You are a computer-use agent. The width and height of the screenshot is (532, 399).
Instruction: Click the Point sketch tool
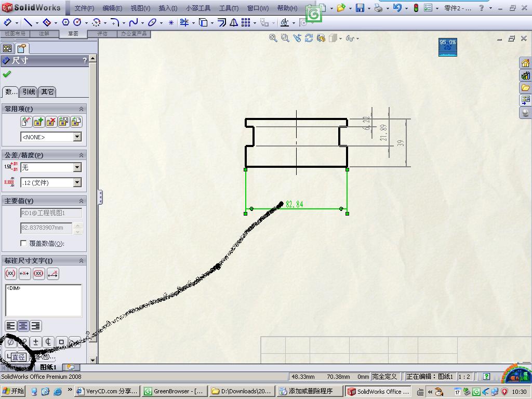[x=171, y=23]
